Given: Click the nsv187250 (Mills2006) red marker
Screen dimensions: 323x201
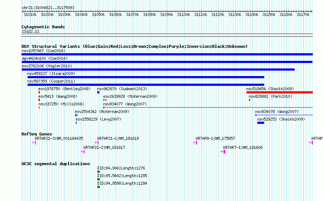Looking at the screenshot, I should click(39, 108).
